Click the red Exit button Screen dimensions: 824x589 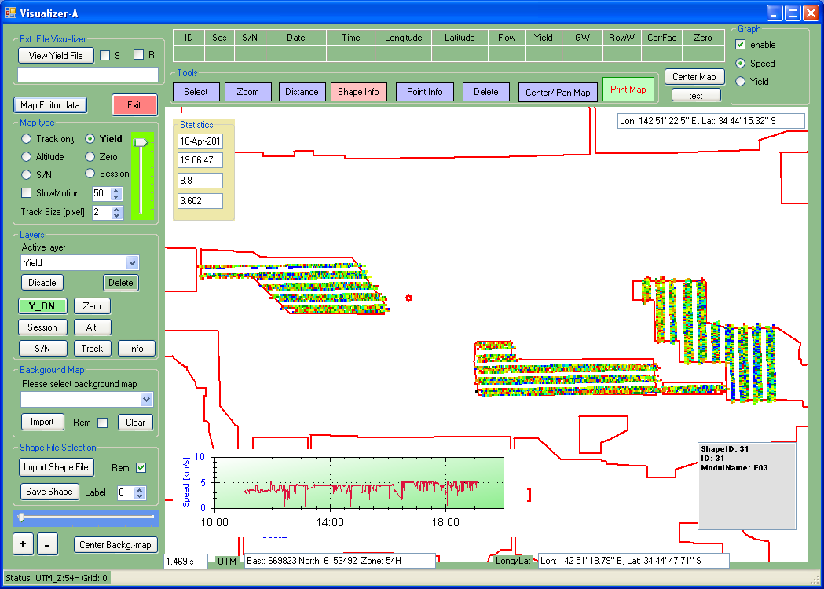134,105
